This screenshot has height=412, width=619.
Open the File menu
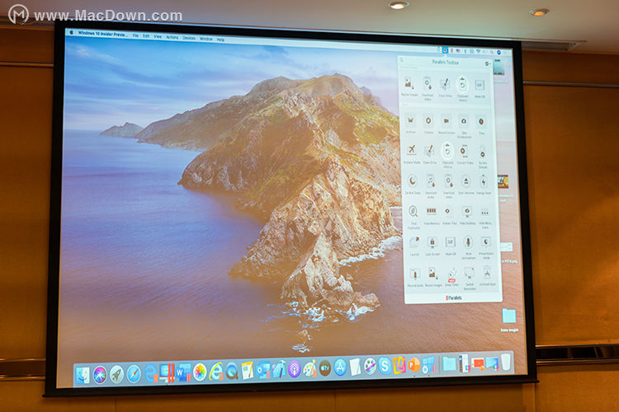135,35
